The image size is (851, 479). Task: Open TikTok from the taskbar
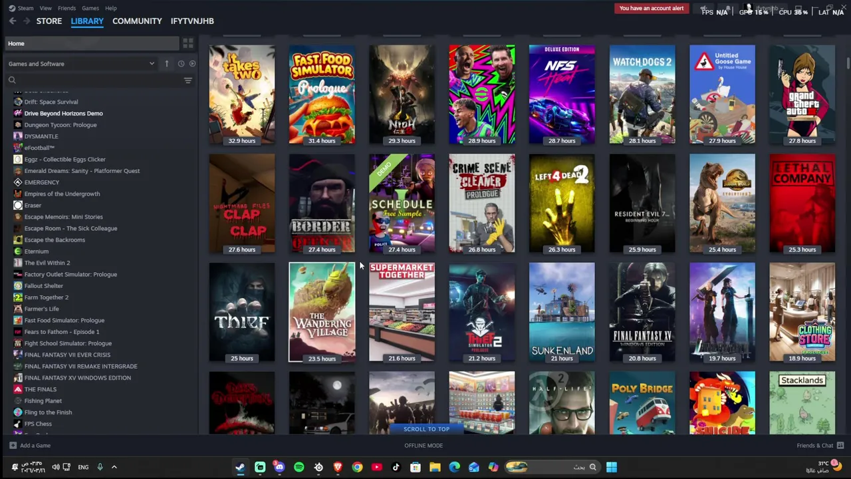(x=396, y=467)
